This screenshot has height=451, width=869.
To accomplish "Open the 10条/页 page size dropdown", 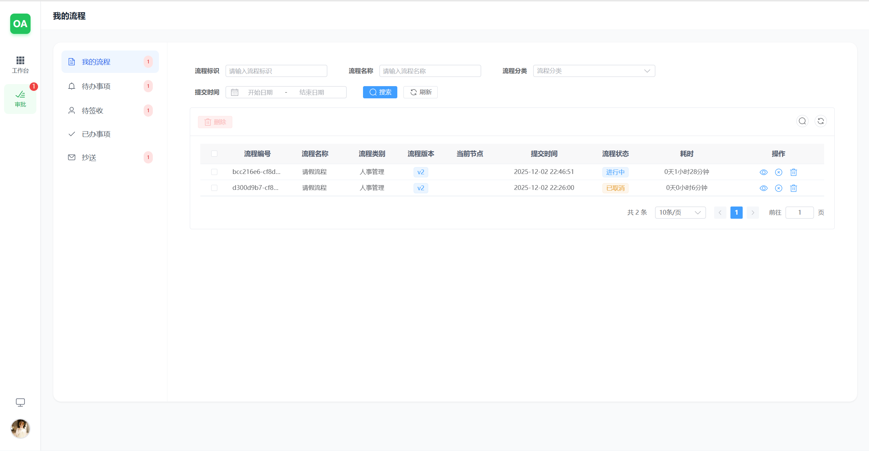I will tap(680, 212).
